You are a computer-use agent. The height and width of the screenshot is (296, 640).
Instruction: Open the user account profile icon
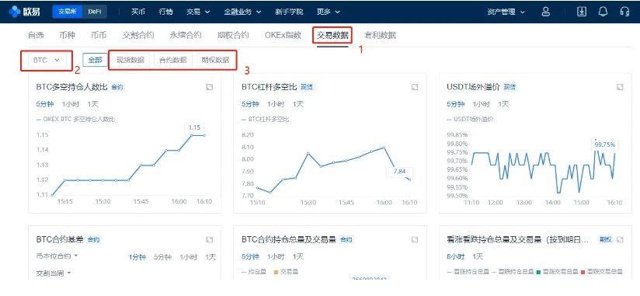545,12
